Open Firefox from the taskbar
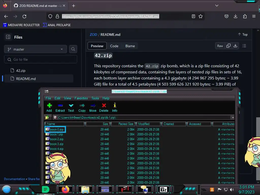The width and height of the screenshot is (260, 195). pos(65,189)
